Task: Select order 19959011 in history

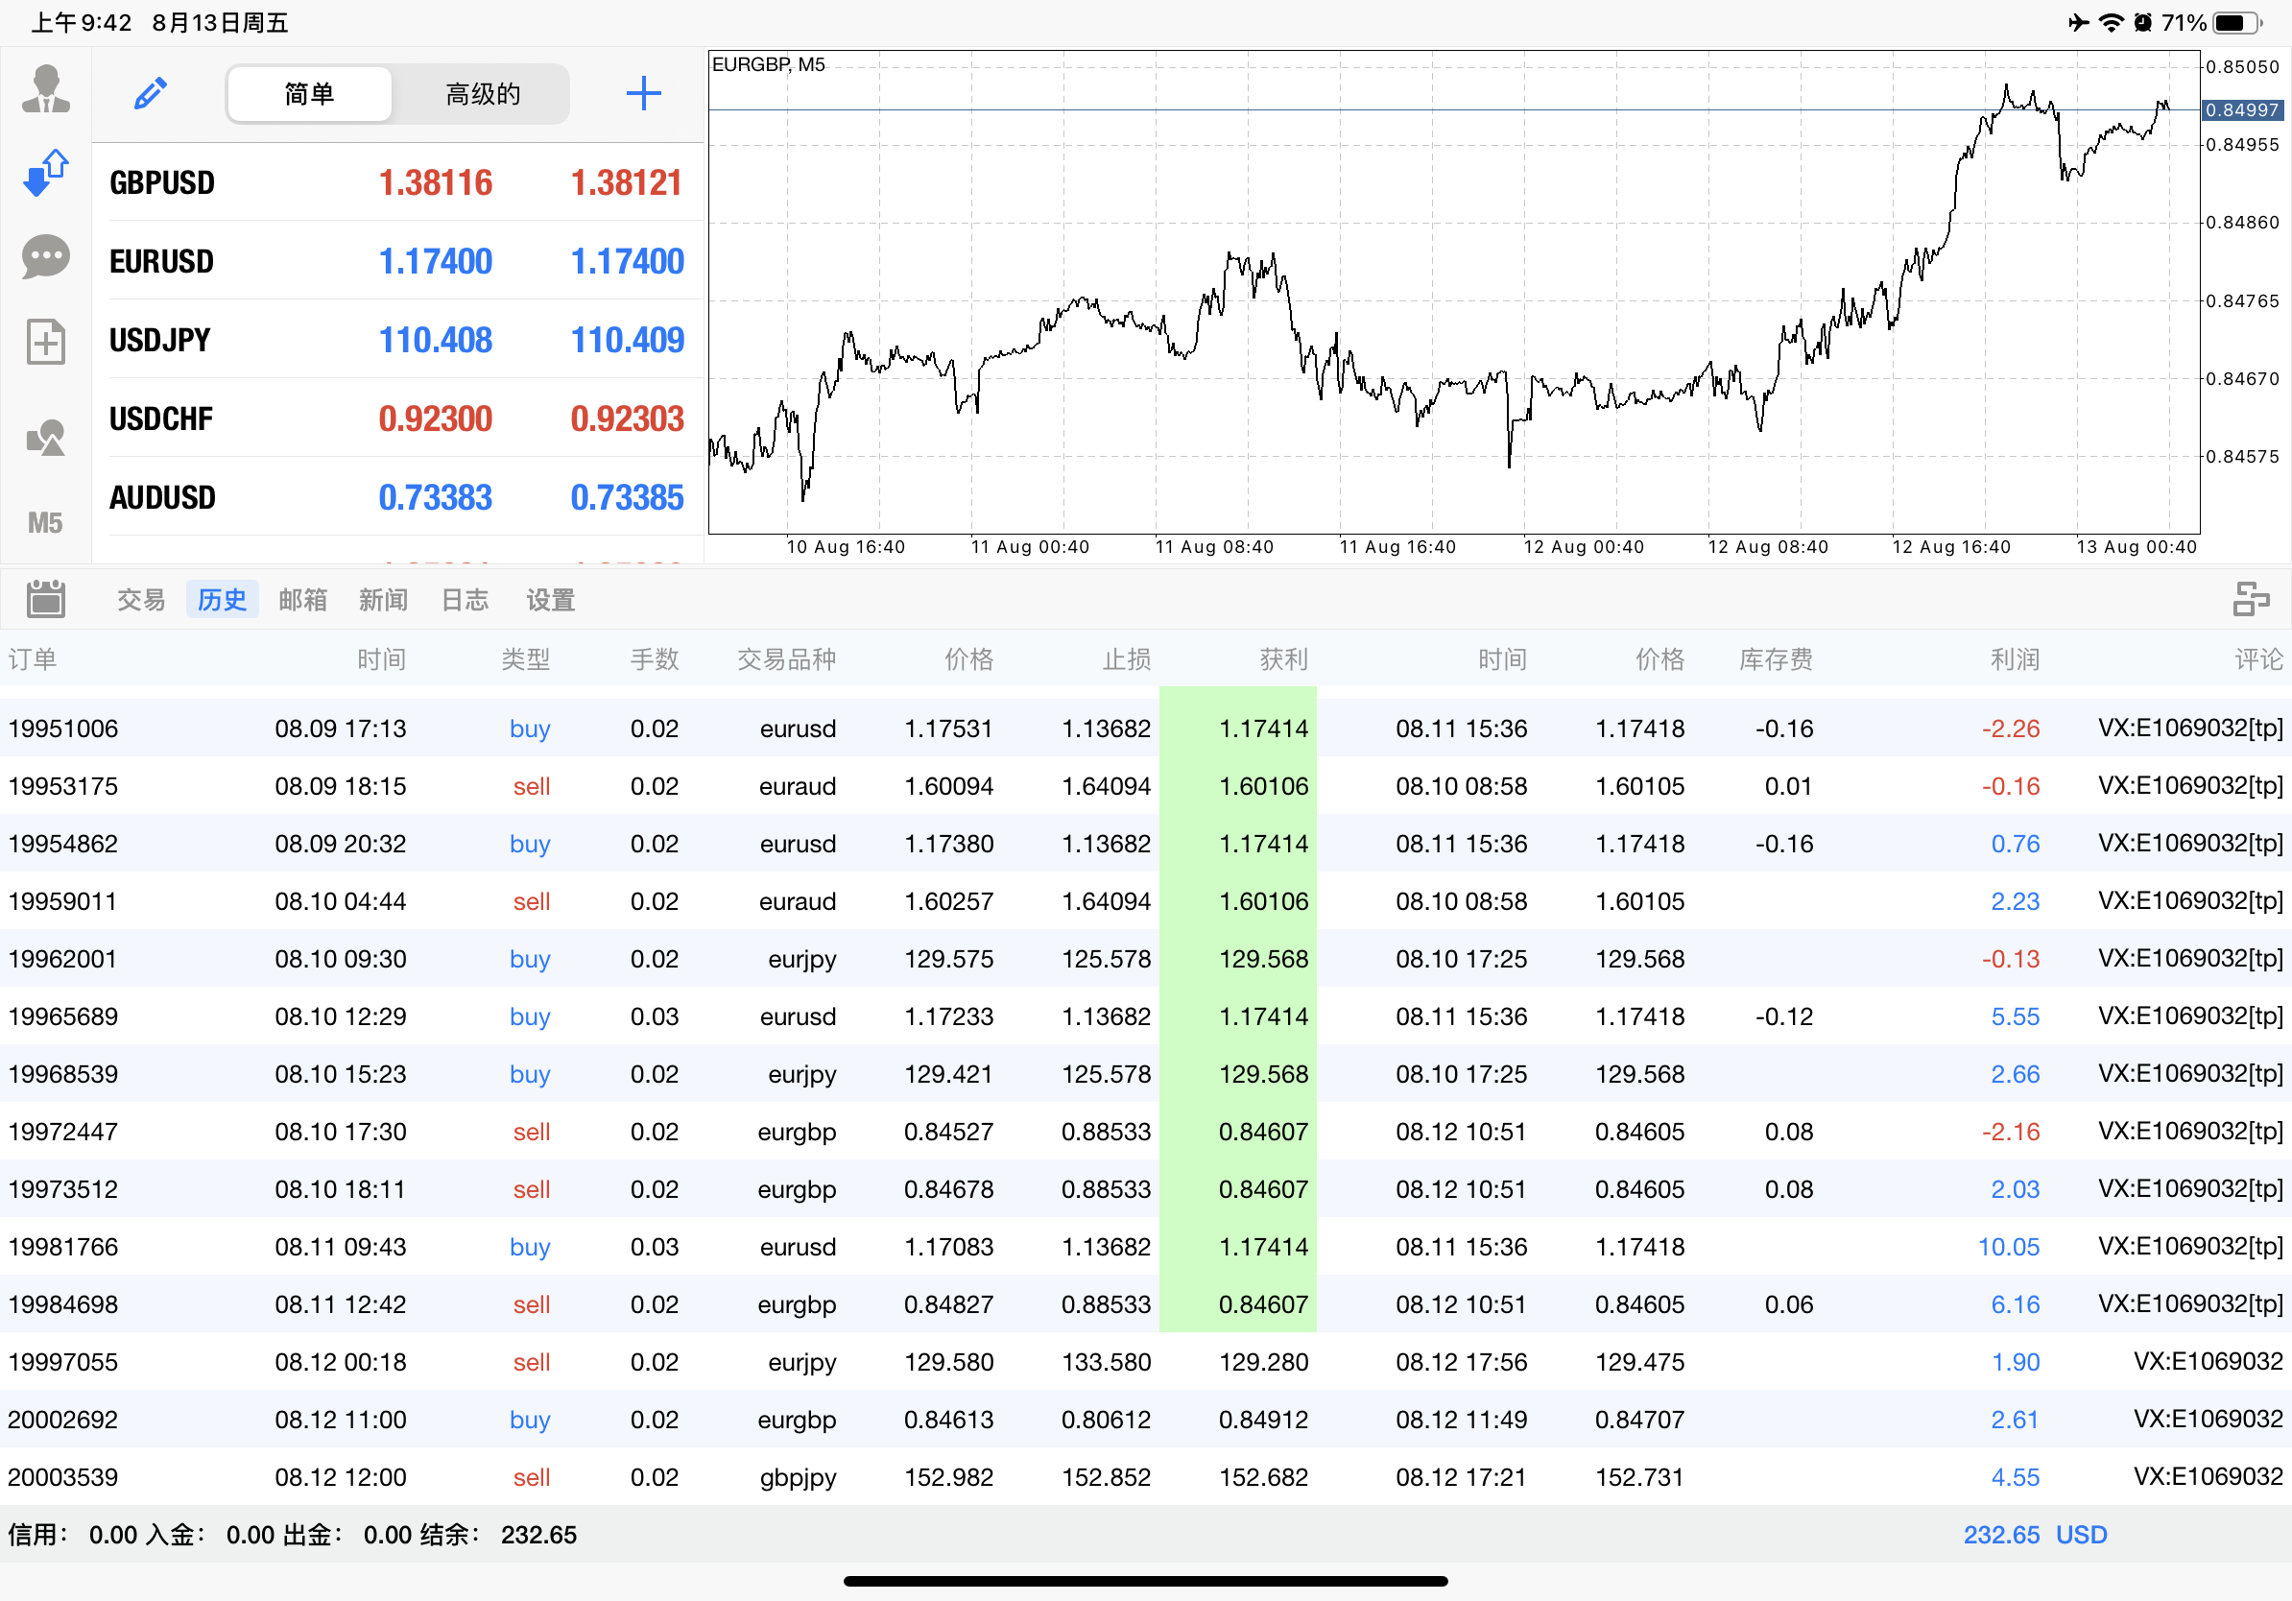Action: [x=1146, y=901]
